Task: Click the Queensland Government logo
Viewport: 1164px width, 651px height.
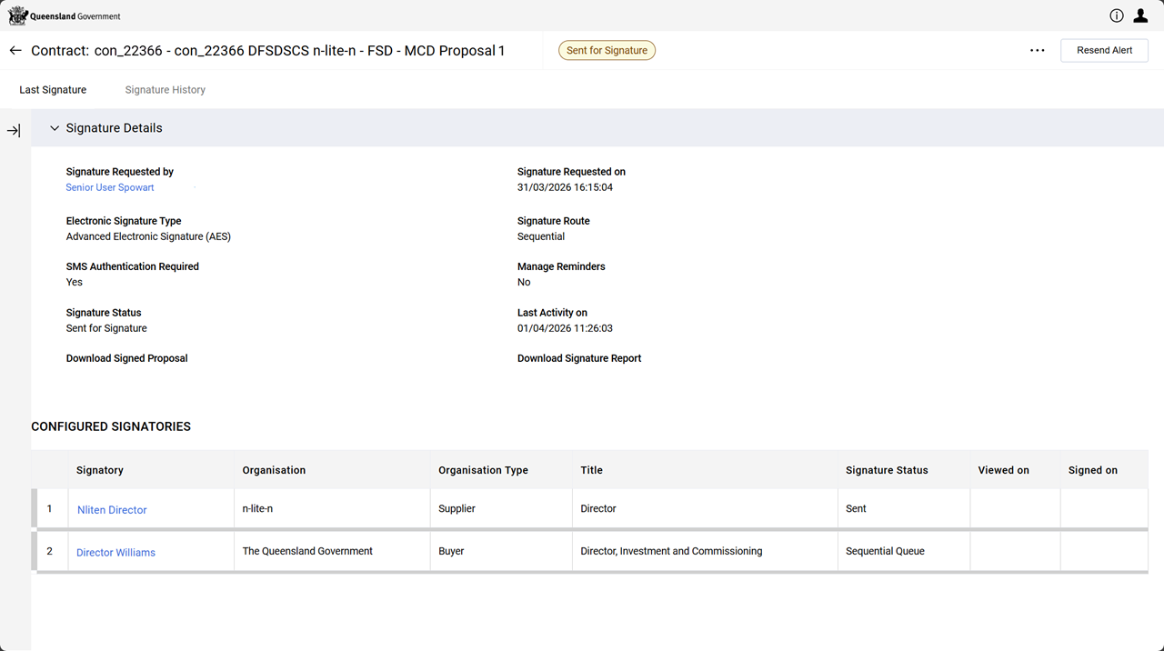Action: (x=64, y=15)
